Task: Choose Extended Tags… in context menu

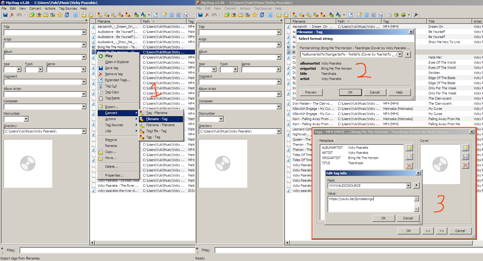Action: coord(118,80)
